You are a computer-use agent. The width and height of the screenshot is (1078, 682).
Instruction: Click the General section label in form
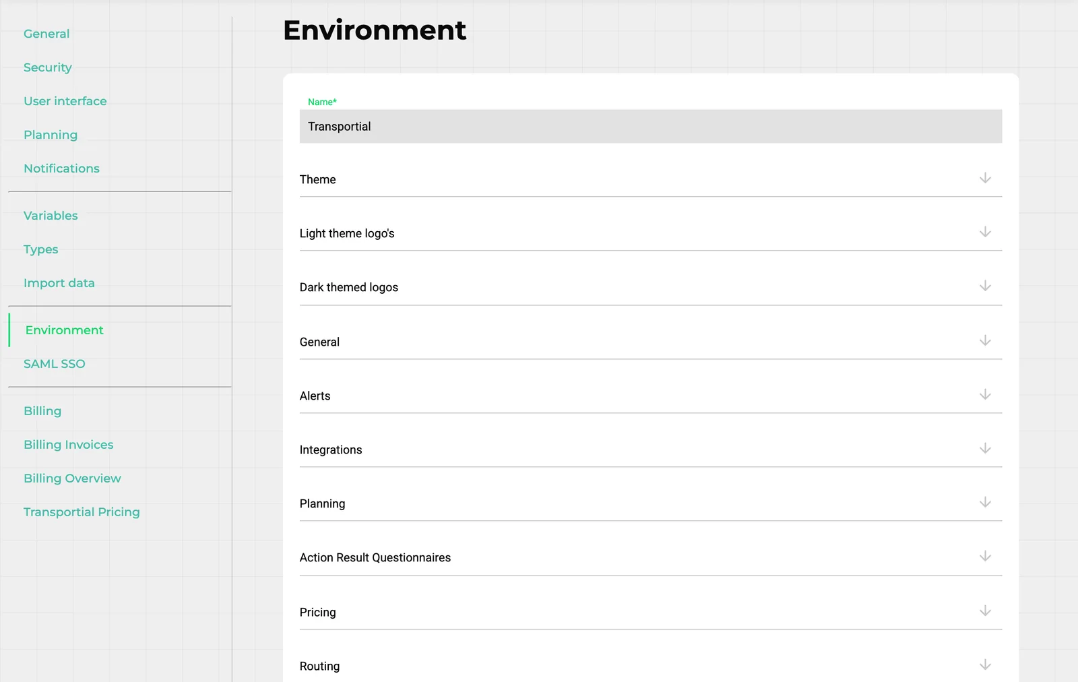319,342
